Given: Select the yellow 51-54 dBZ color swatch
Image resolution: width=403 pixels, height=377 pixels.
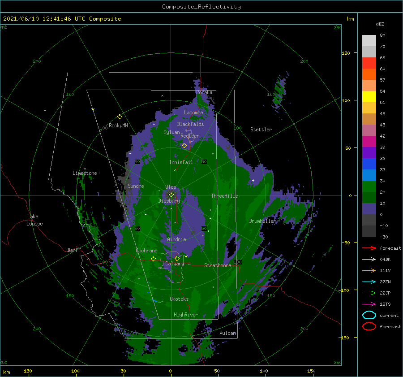Looking at the screenshot, I should click(369, 97).
